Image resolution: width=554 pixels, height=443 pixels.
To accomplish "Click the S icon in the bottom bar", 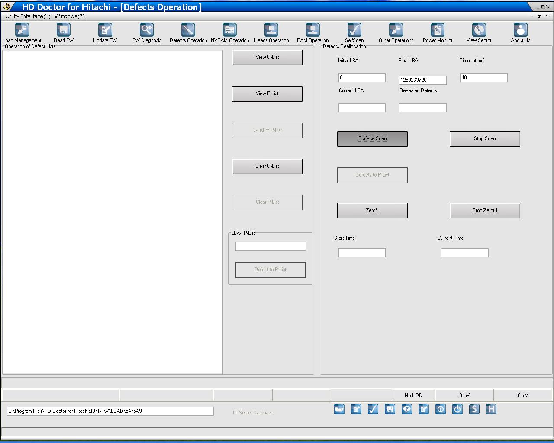I will coord(474,409).
